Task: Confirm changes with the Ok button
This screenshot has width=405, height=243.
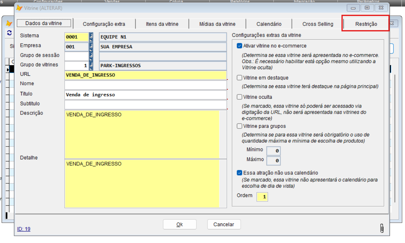Action: click(179, 224)
